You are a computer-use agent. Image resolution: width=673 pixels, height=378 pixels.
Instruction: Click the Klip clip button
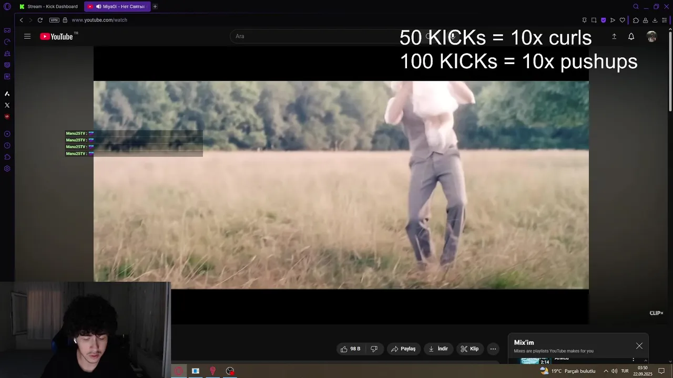pyautogui.click(x=470, y=349)
